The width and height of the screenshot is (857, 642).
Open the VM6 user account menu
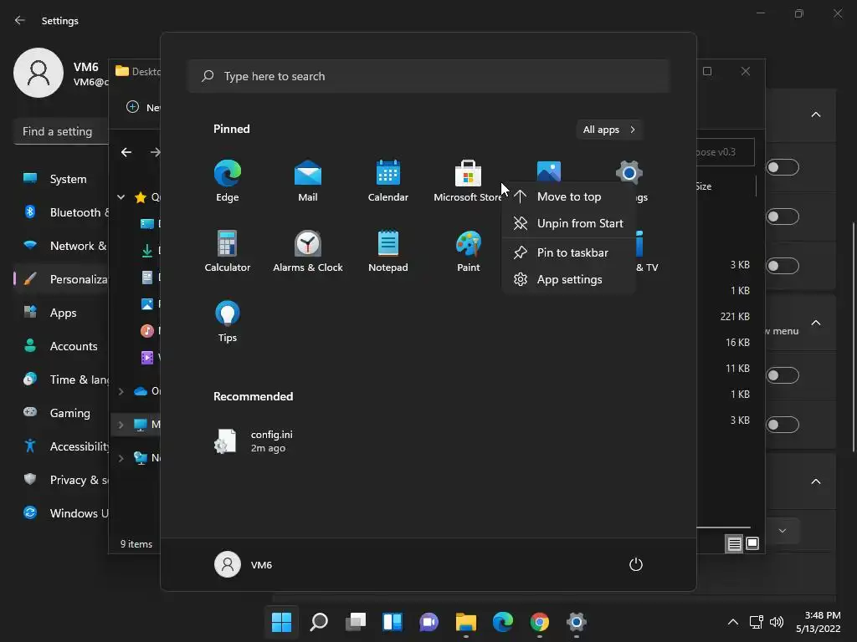pos(244,564)
